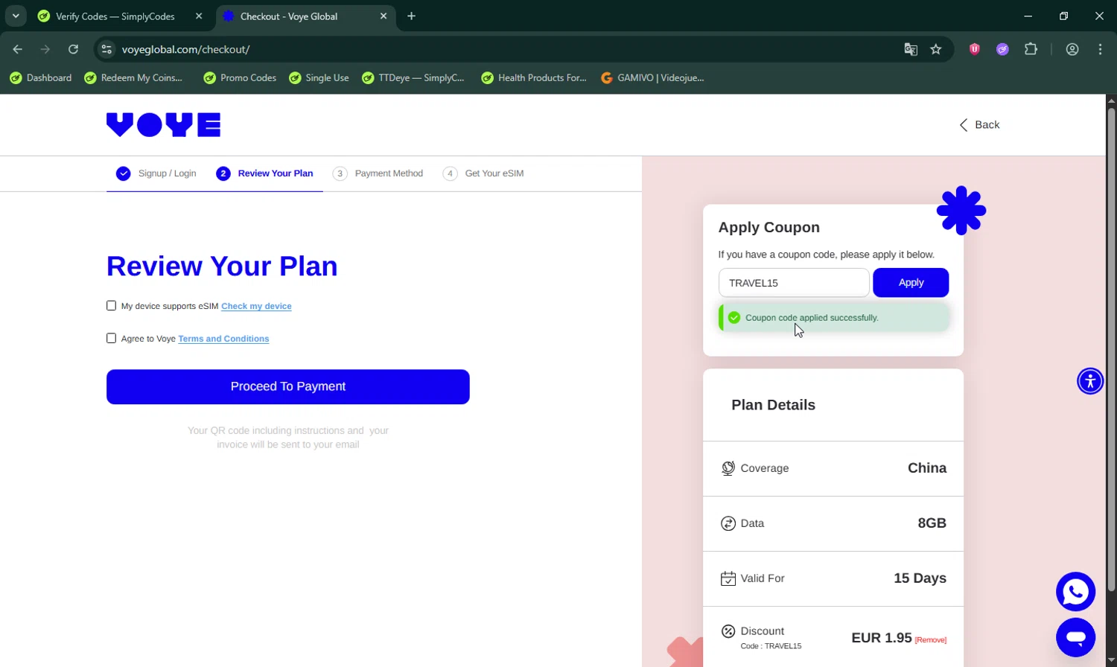Open the purple round extension icon
The width and height of the screenshot is (1117, 667).
click(x=1002, y=49)
